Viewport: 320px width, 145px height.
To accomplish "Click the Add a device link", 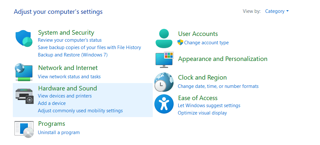I will [x=52, y=103].
